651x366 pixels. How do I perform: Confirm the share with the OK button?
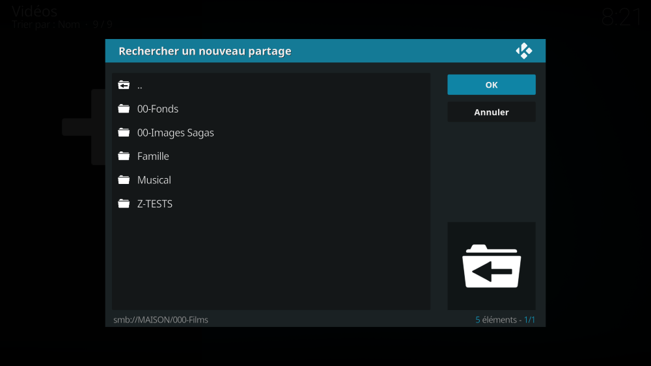coord(491,85)
